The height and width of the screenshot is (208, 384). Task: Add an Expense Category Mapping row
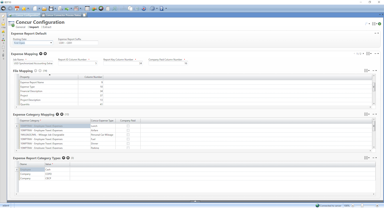(x=57, y=114)
